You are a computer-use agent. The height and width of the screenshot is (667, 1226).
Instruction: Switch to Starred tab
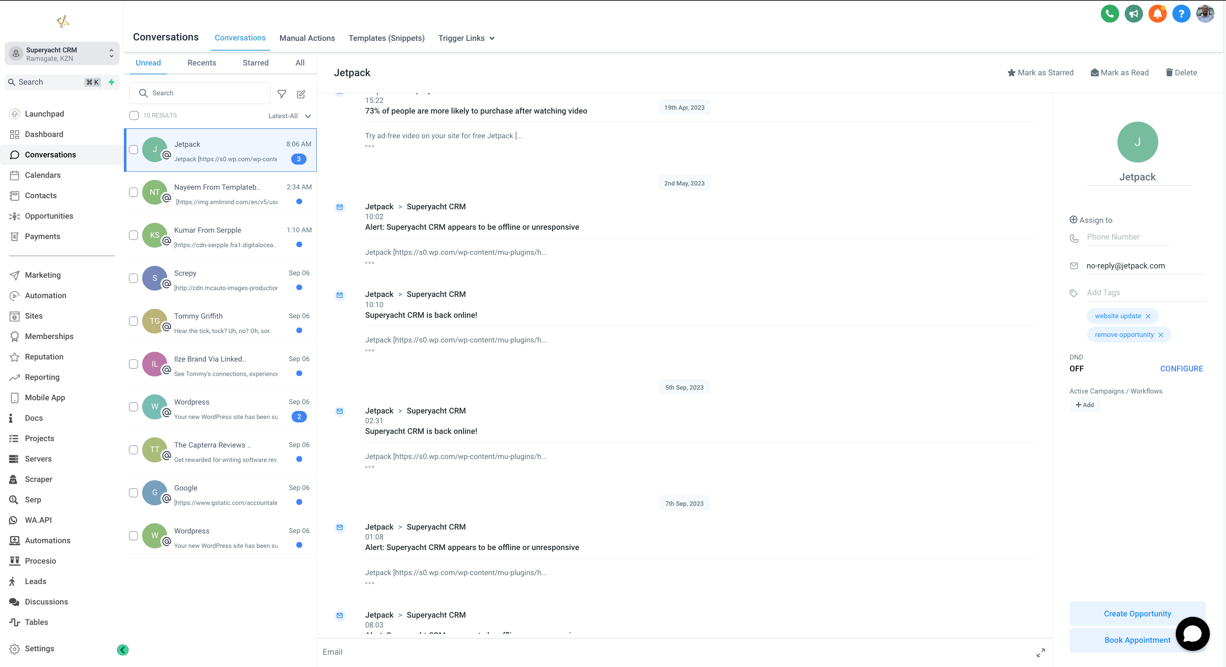(255, 63)
